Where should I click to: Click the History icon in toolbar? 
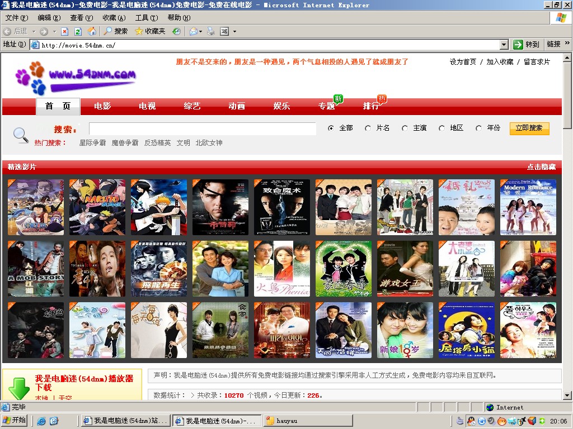(x=176, y=32)
